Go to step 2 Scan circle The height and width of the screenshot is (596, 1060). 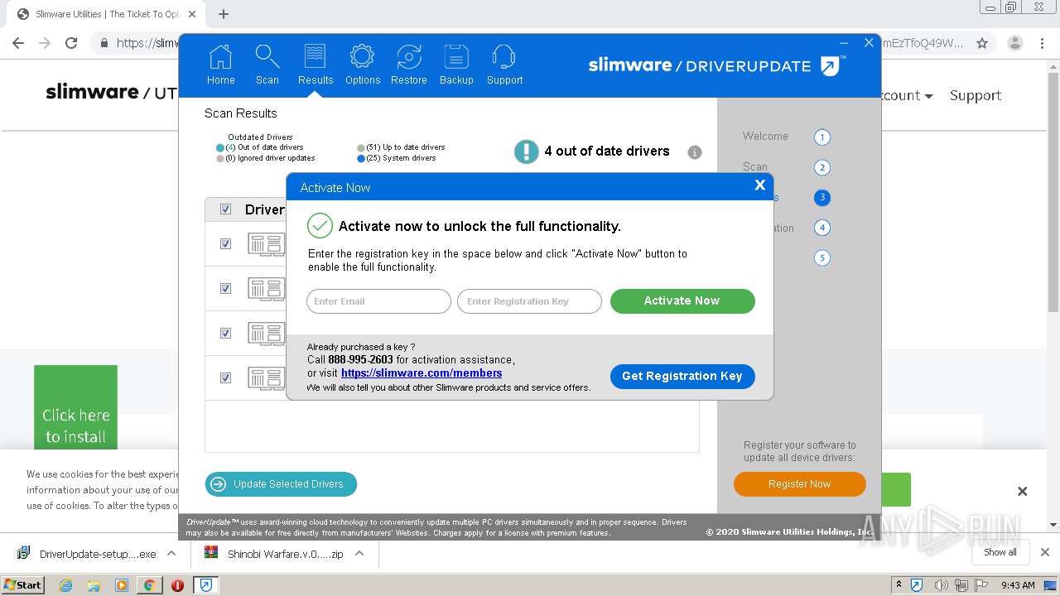[821, 168]
